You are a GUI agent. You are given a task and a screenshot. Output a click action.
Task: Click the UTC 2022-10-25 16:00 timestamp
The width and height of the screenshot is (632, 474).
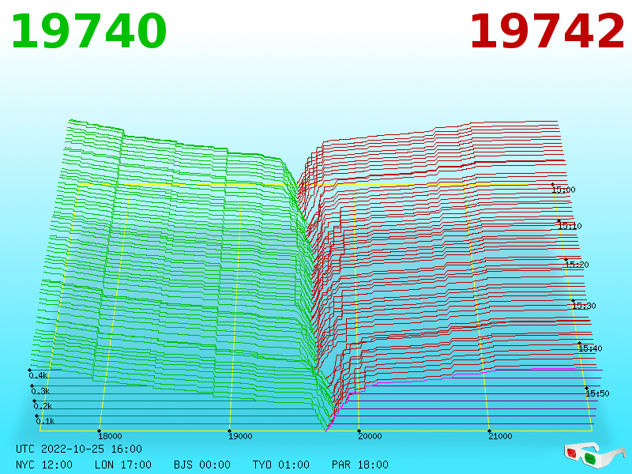coord(79,449)
